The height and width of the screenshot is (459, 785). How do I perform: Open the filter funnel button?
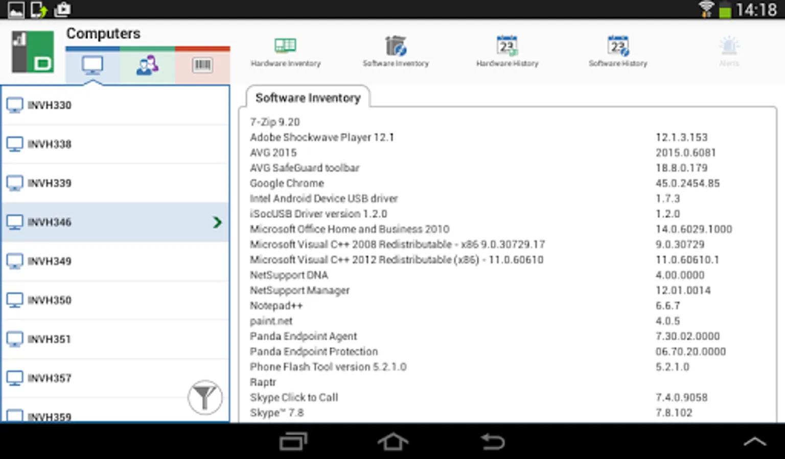[205, 397]
